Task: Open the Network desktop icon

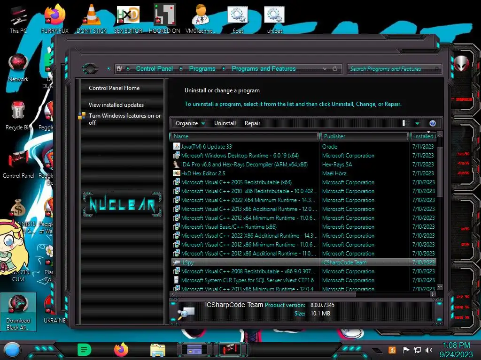Action: pos(18,67)
